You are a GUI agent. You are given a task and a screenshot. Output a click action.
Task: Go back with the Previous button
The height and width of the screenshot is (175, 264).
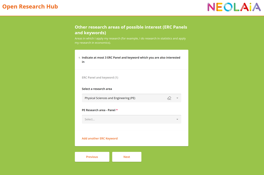pyautogui.click(x=92, y=157)
